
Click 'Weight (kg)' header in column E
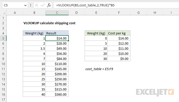pyautogui.click(x=96, y=33)
